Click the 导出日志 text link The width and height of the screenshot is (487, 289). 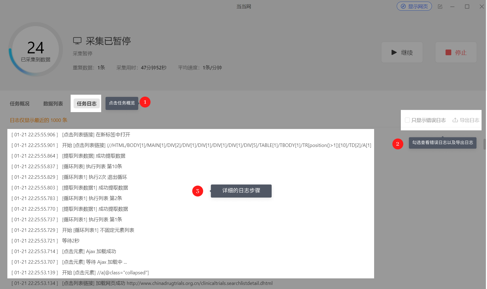(470, 120)
